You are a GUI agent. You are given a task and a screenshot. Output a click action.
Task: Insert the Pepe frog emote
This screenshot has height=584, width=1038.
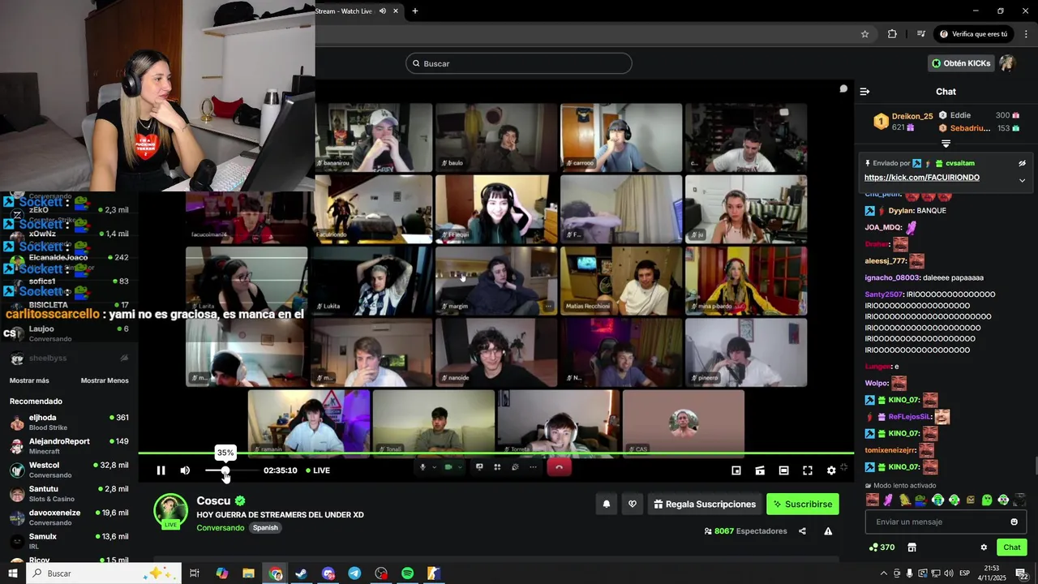click(920, 500)
